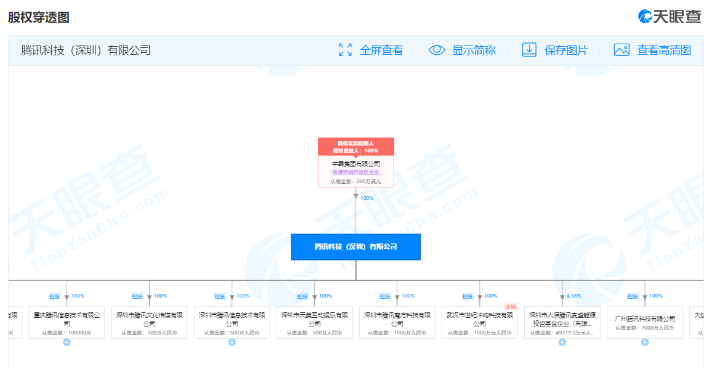Click the 控股 tag above 深圳市腾讯文化传媒有限公司
The image size is (709, 367).
(x=137, y=296)
